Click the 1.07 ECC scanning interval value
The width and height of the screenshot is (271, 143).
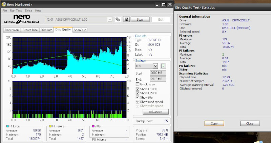coord(228,85)
